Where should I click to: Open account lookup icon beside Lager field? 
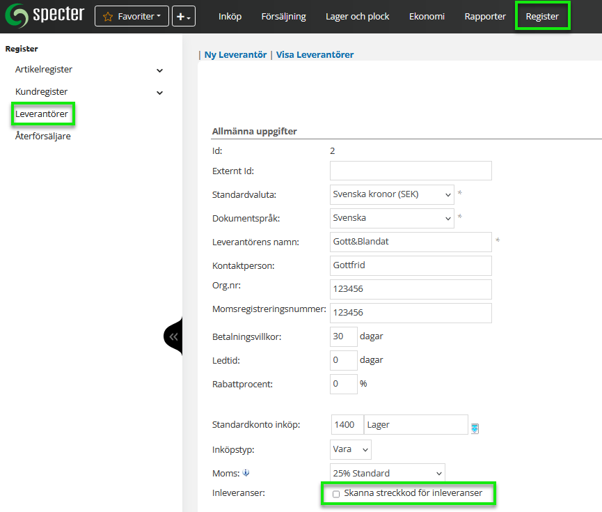(475, 428)
